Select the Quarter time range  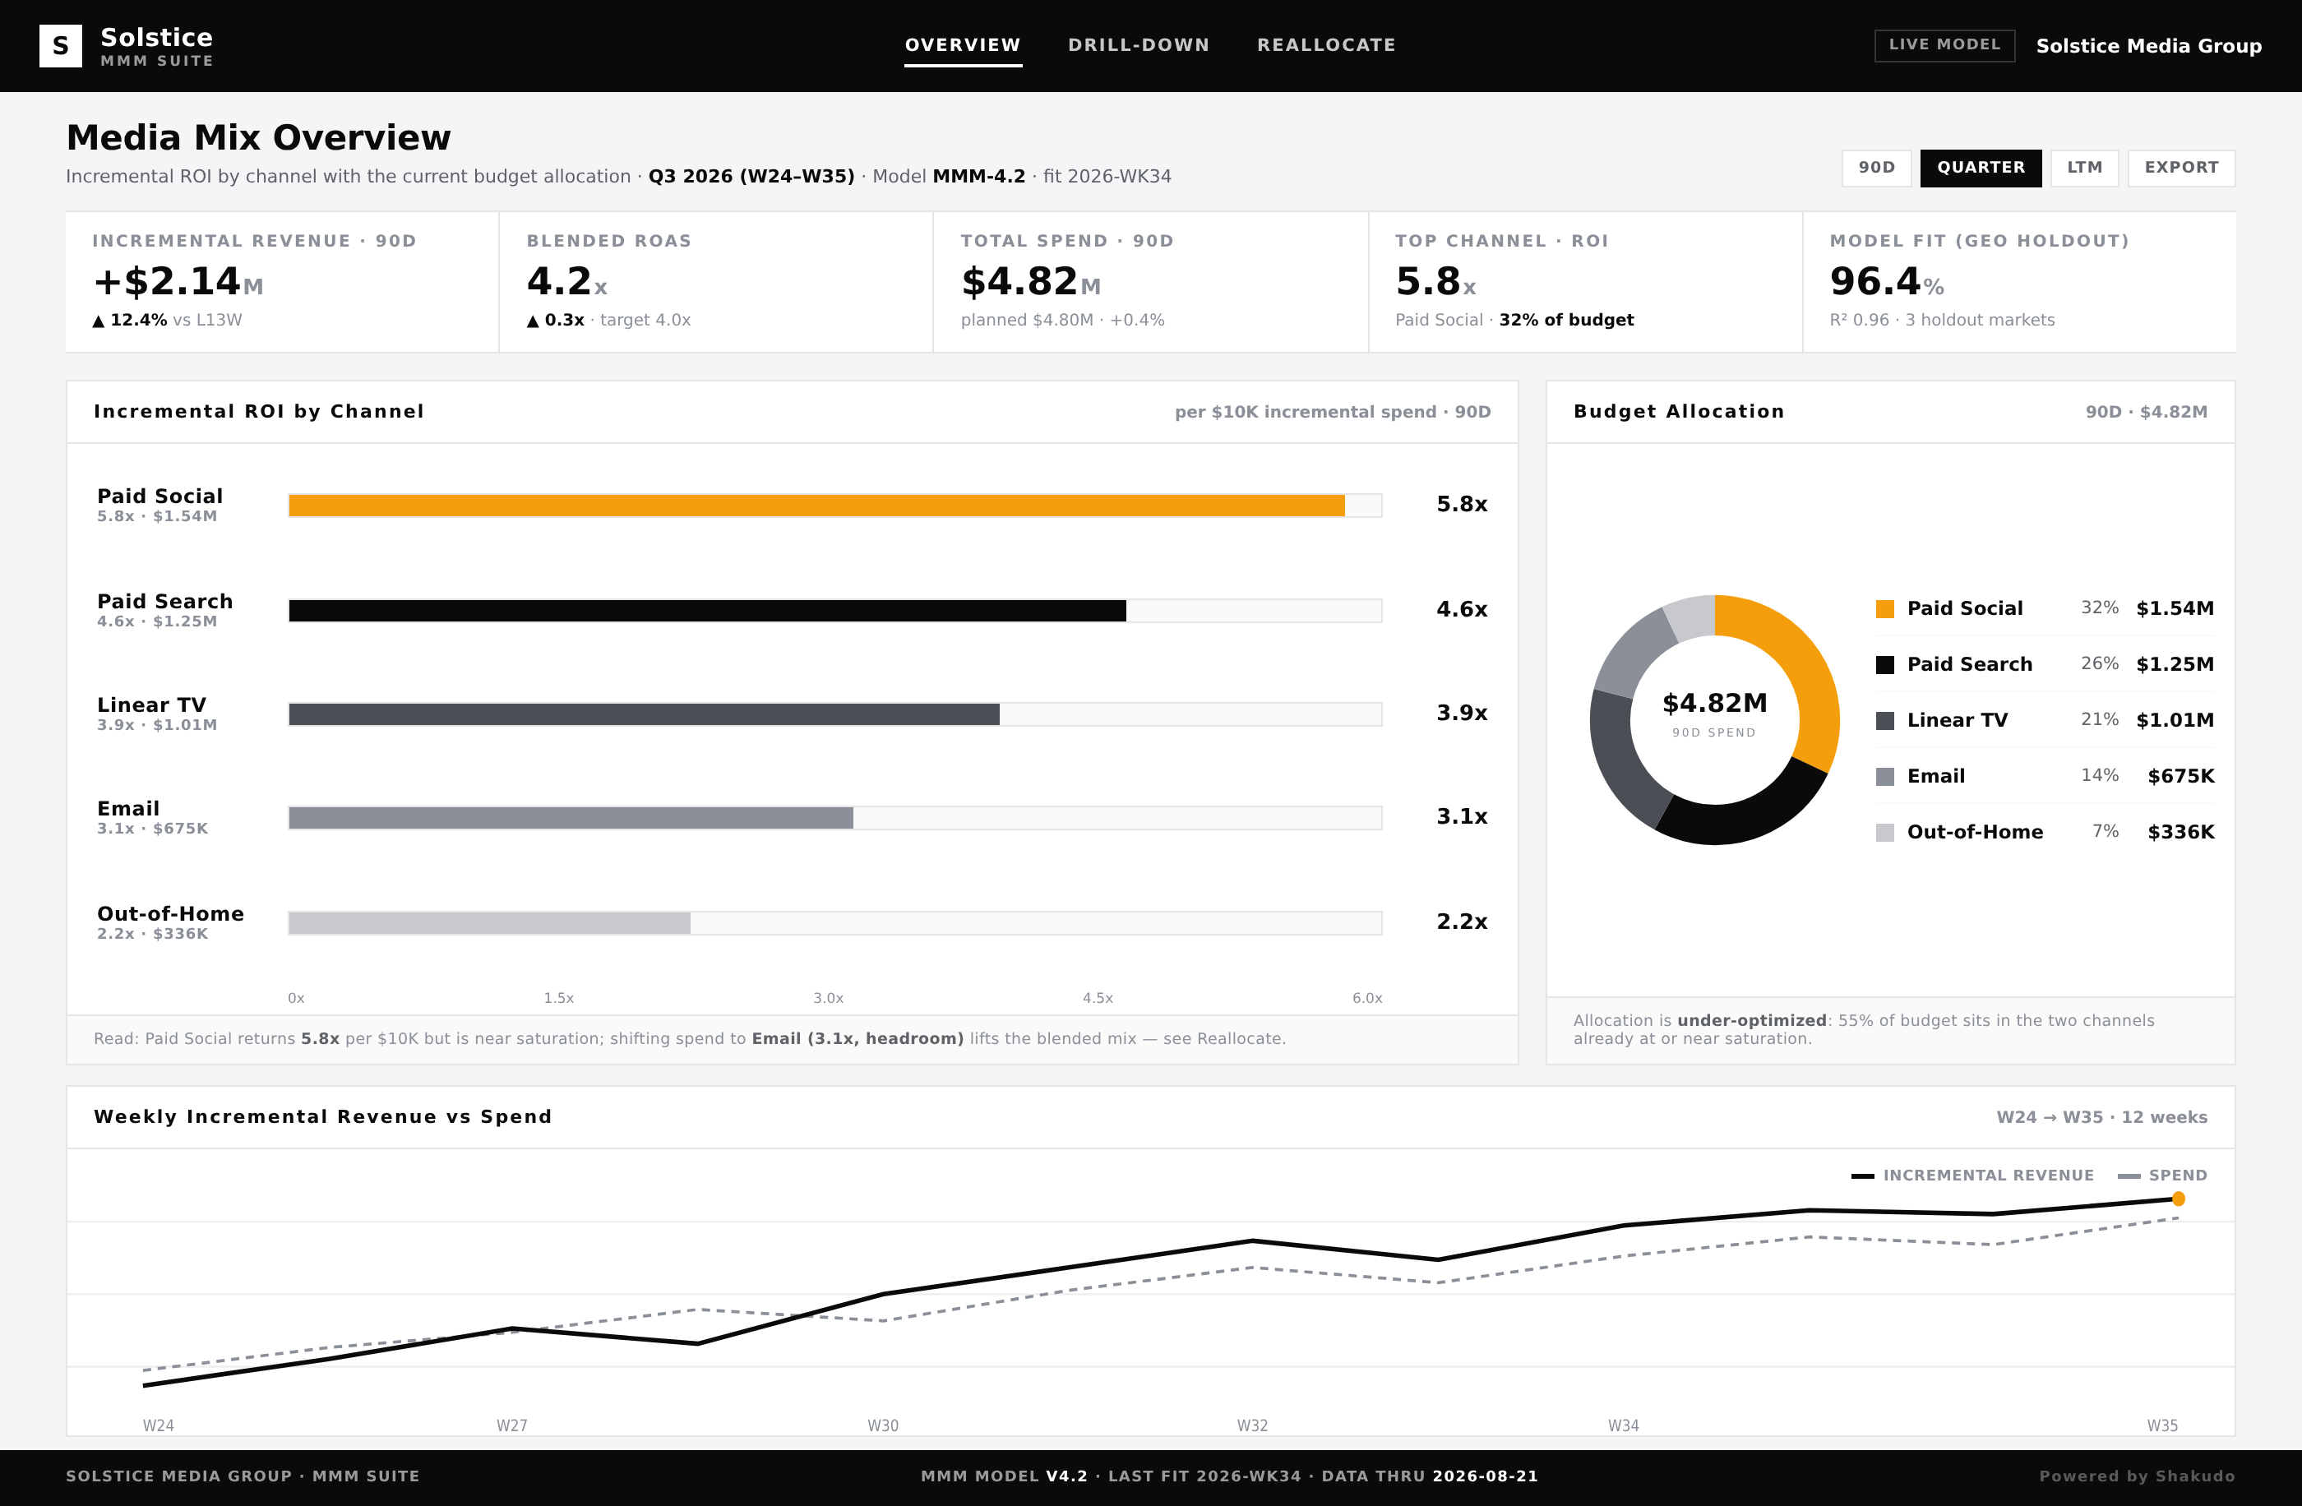[1980, 168]
